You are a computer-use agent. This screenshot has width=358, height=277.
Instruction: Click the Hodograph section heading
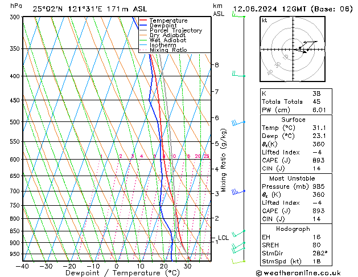pyautogui.click(x=293, y=229)
